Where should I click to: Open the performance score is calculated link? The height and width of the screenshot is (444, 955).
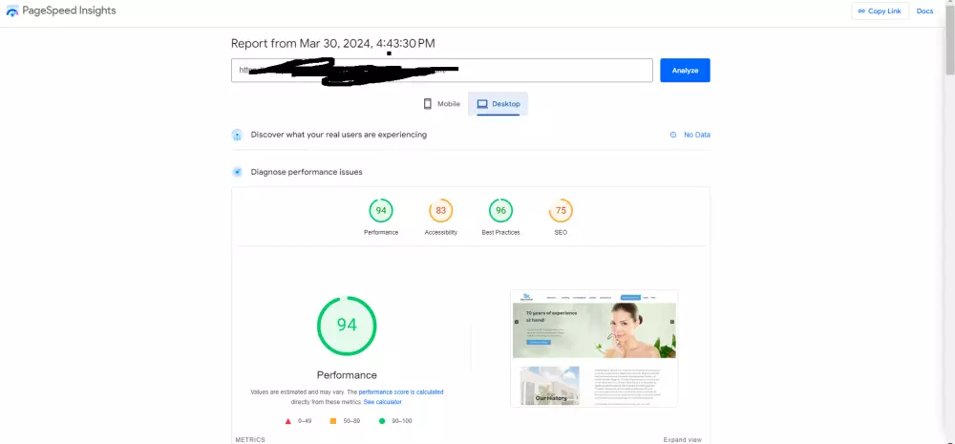[401, 392]
